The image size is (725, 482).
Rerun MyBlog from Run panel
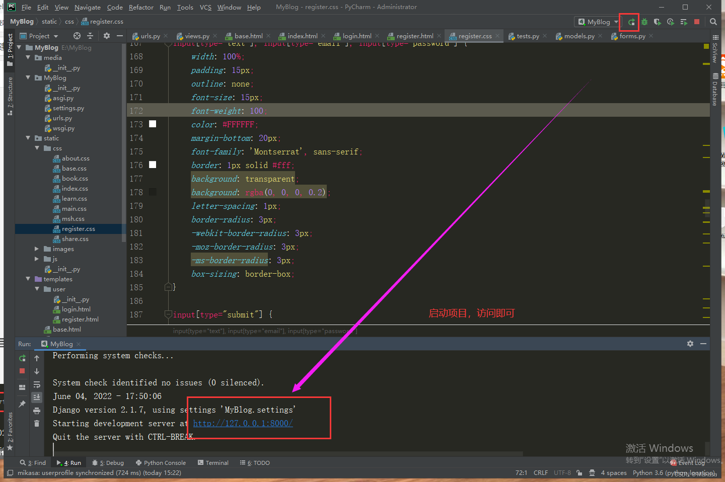coord(22,358)
